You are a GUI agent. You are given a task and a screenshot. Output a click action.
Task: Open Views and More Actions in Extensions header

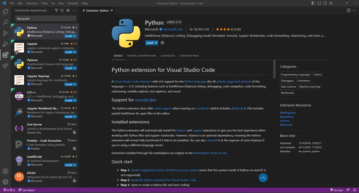74,11
